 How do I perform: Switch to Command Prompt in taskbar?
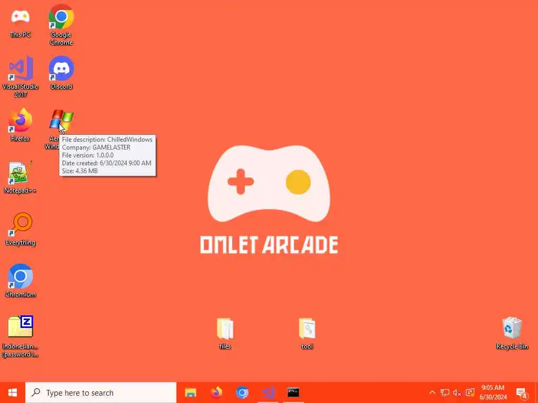293,393
